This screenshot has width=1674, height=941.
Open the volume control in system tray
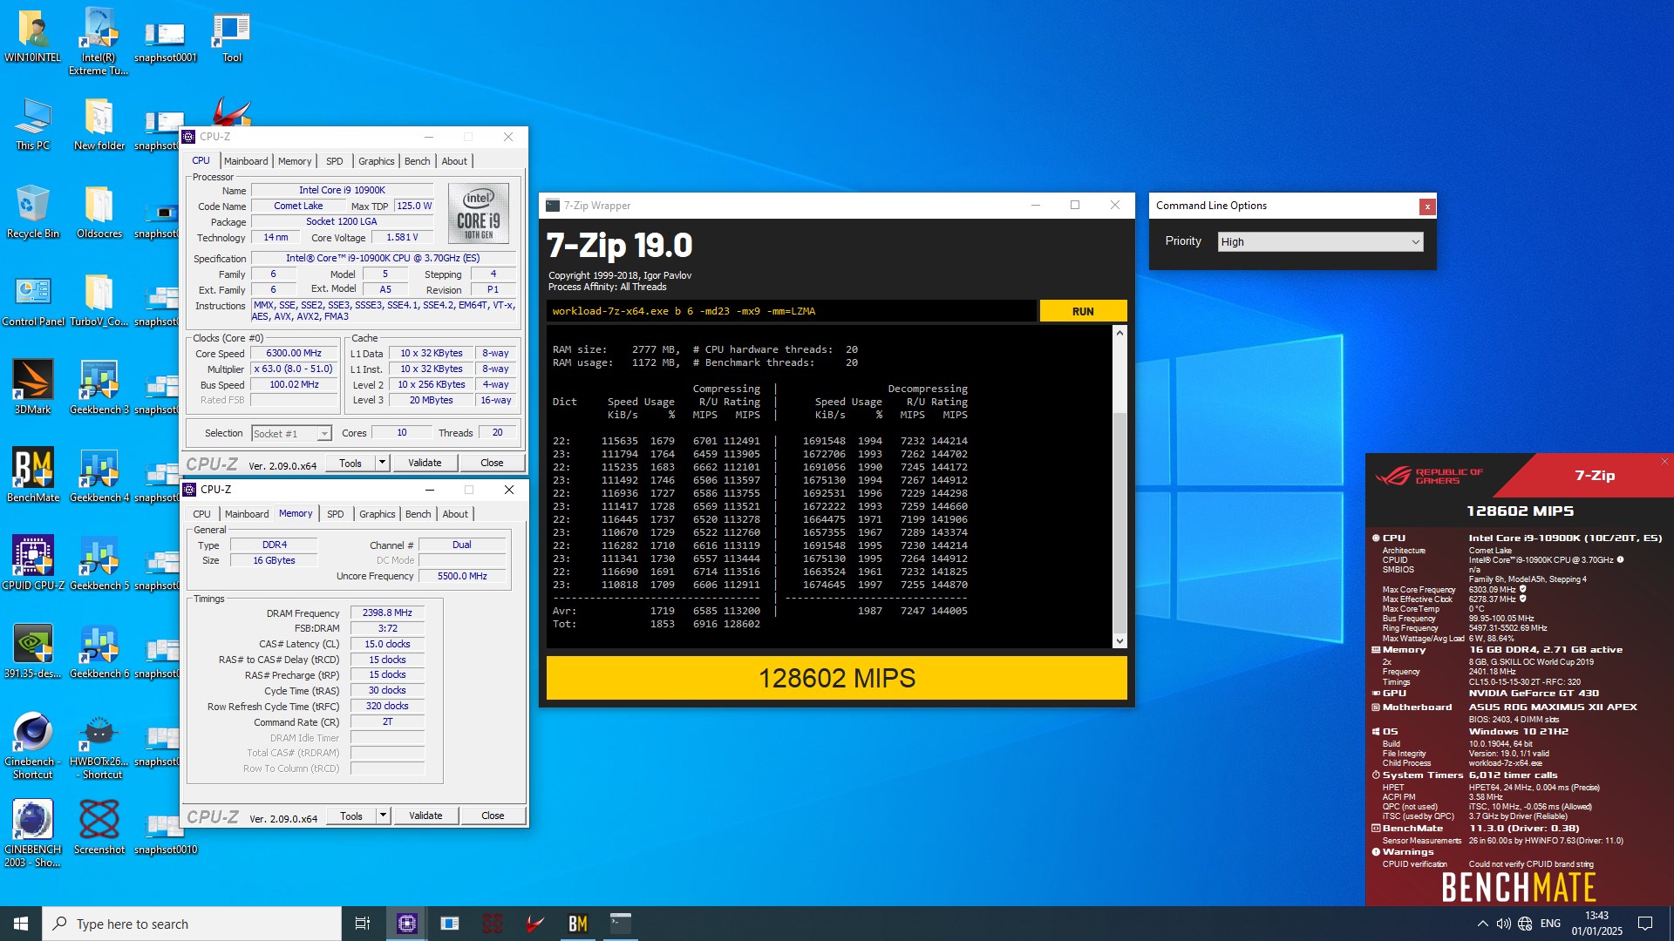[1503, 924]
